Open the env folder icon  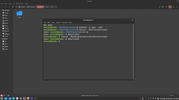[19, 13]
